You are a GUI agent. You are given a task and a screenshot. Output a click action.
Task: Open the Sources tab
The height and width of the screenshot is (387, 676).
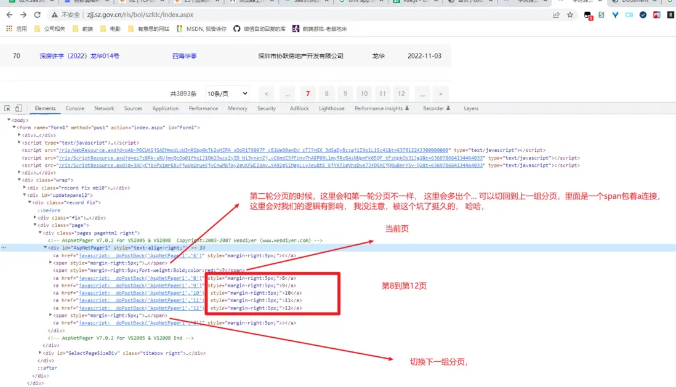click(133, 109)
